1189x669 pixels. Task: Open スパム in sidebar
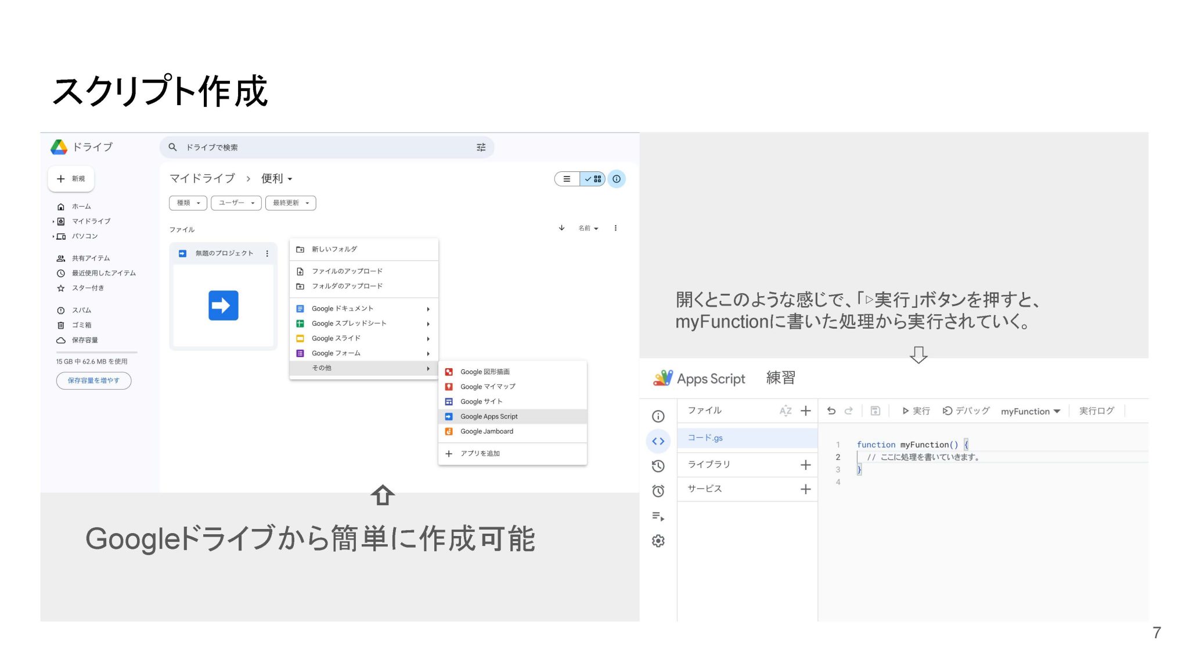click(74, 310)
